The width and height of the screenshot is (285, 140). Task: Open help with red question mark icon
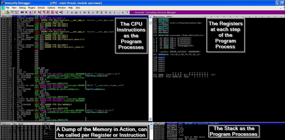click(x=127, y=12)
